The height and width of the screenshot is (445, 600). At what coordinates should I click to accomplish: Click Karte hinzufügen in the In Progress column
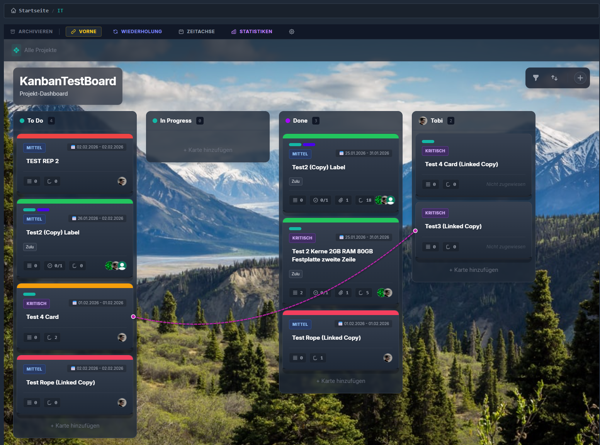(207, 150)
